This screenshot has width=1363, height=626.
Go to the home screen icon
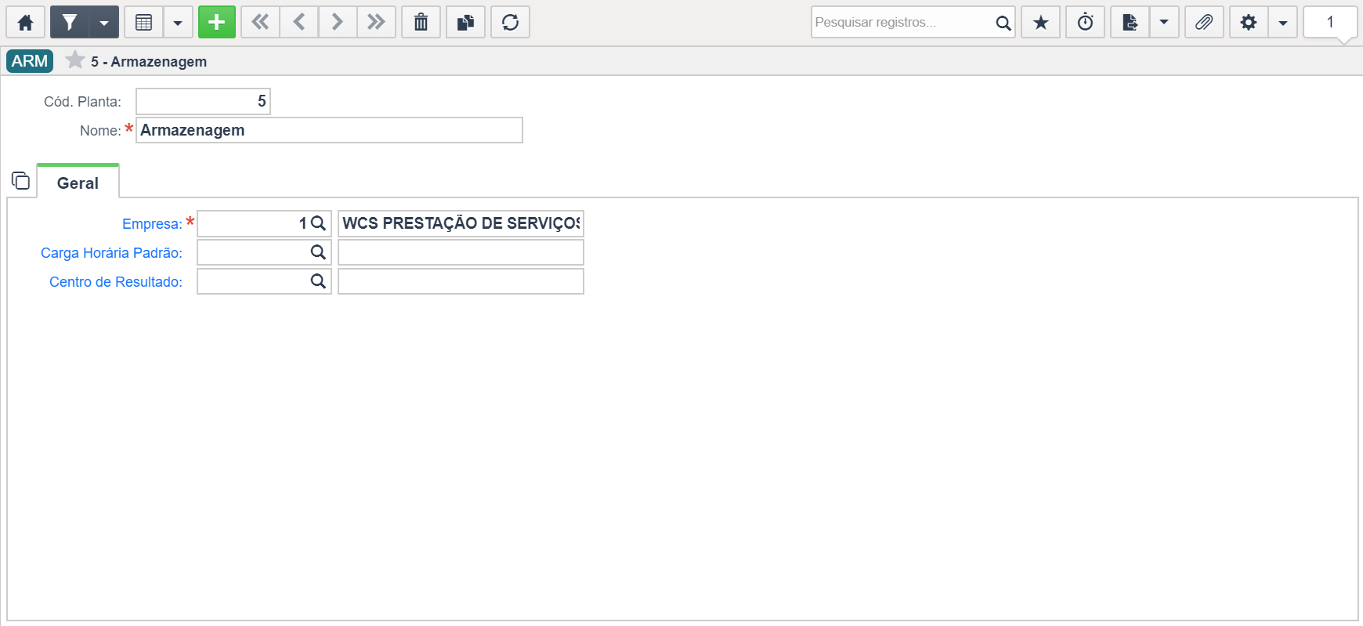pyautogui.click(x=25, y=22)
